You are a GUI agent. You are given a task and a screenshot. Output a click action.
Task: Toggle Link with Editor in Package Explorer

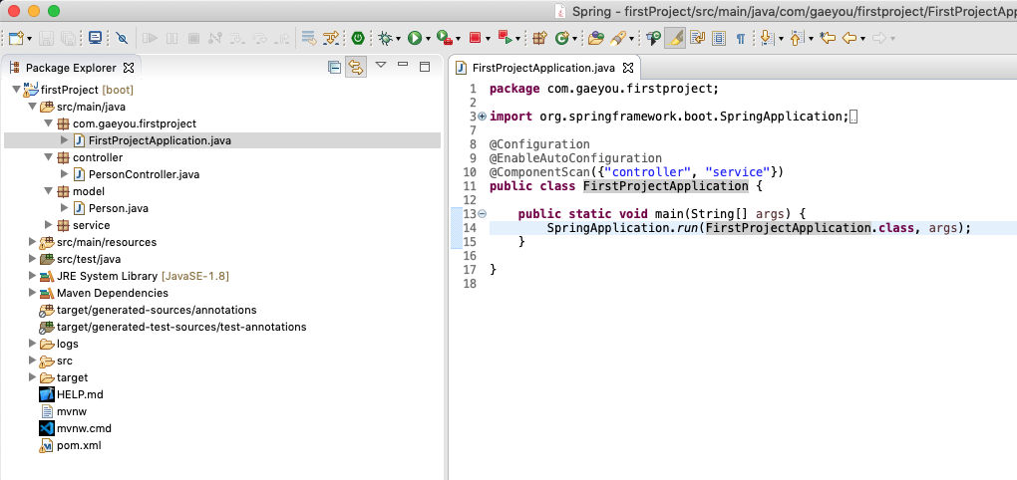tap(355, 67)
